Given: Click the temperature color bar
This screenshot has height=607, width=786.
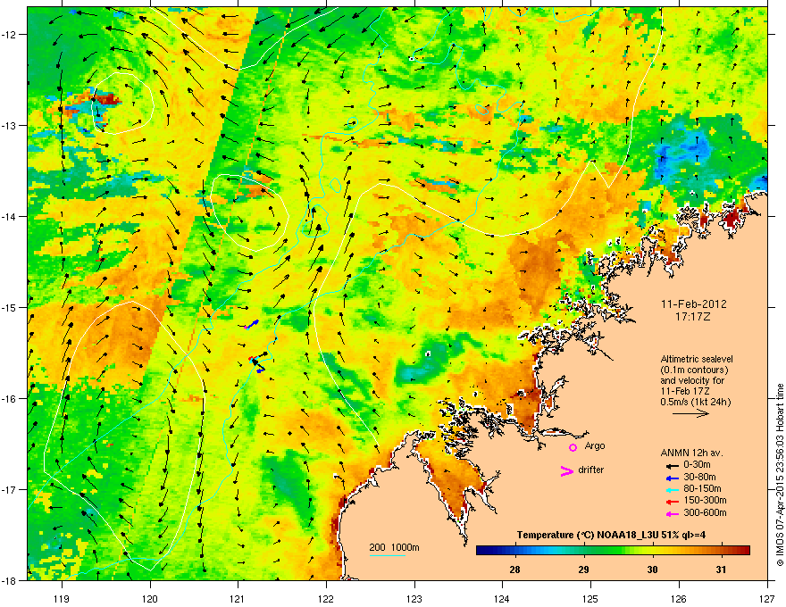Looking at the screenshot, I should pos(613,551).
